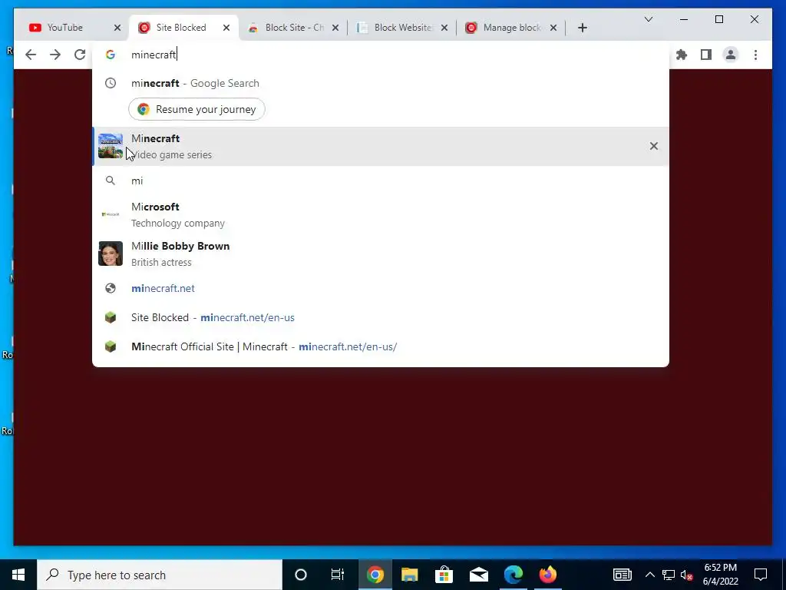The image size is (786, 590).
Task: Open Chrome's three-dot menu
Action: (x=755, y=55)
